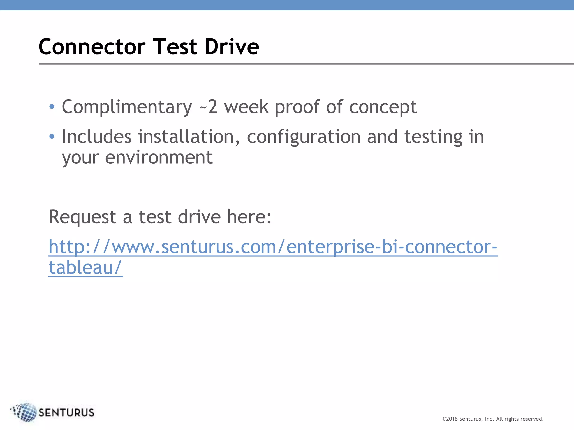574x430 pixels.
Task: Click the gray divider line under the title
Action: pyautogui.click(x=306, y=64)
